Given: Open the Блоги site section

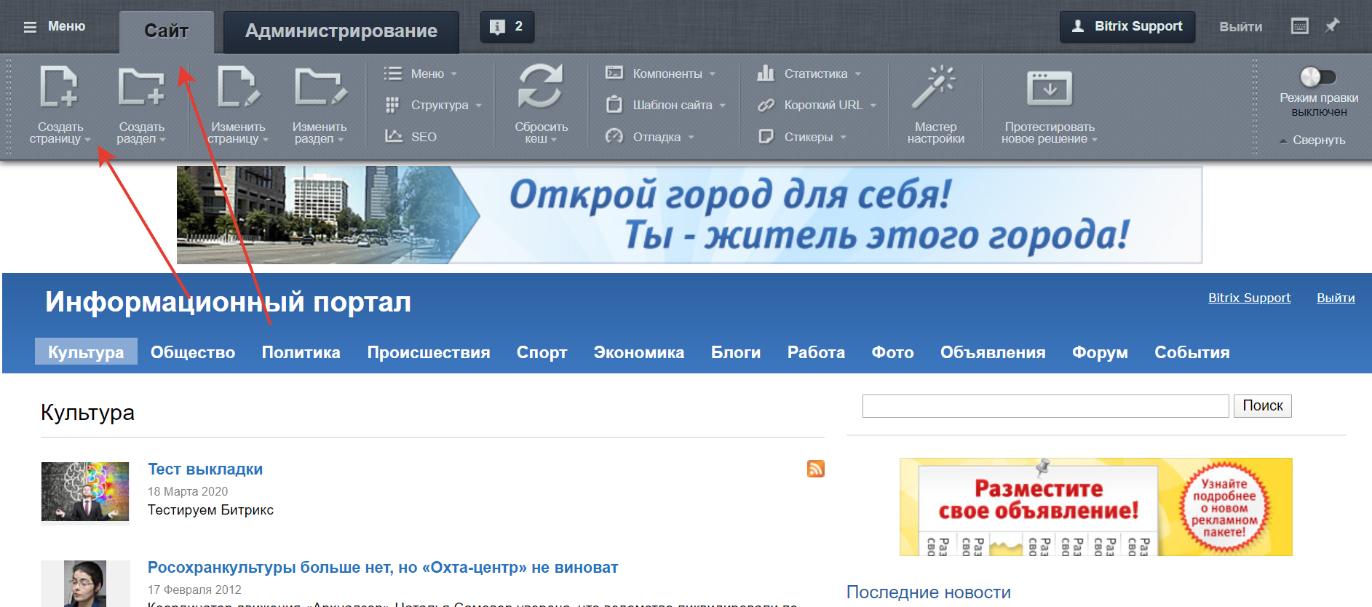Looking at the screenshot, I should pyautogui.click(x=736, y=352).
